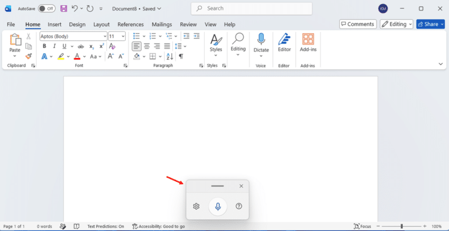The image size is (449, 231).
Task: Click the Search box in title bar
Action: point(251,9)
